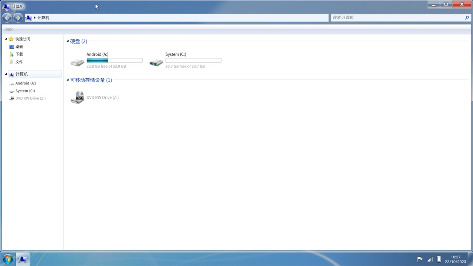Open Action Center flag icon in tray
This screenshot has height=266, width=473.
point(420,259)
